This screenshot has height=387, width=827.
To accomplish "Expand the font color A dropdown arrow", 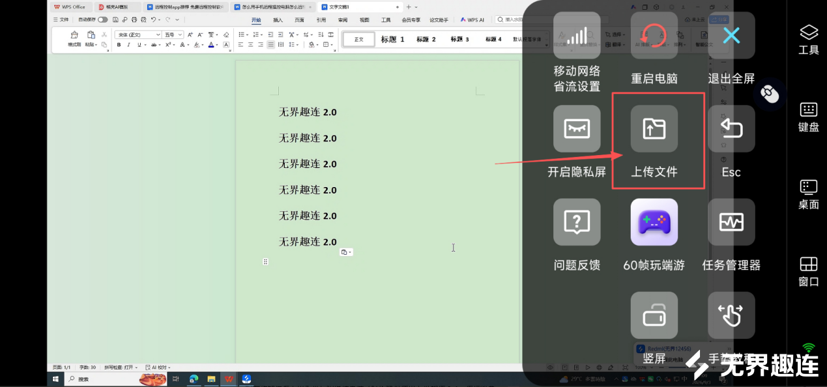I will point(218,45).
